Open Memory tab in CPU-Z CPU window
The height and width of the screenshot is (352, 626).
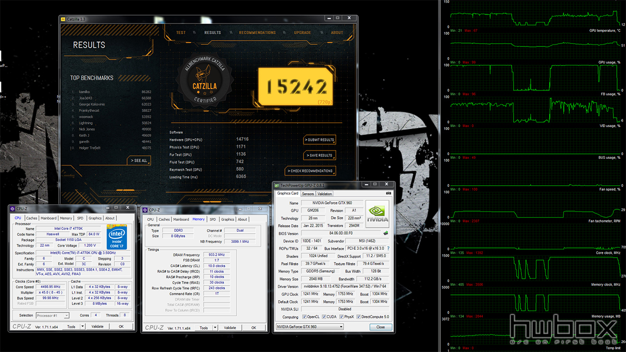(66, 218)
